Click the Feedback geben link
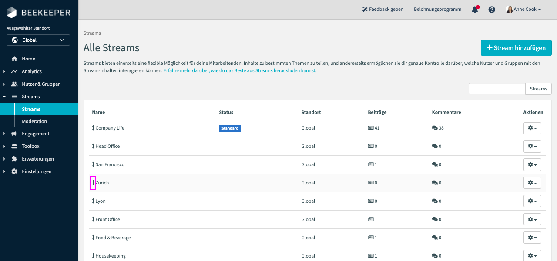 pyautogui.click(x=383, y=9)
